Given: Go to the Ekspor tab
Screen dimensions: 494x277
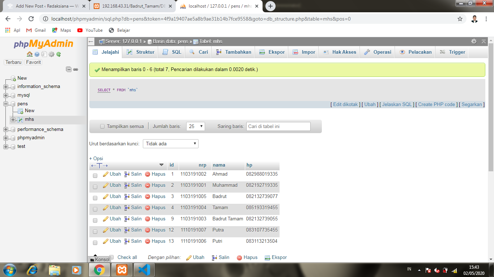Looking at the screenshot, I should pos(272,52).
